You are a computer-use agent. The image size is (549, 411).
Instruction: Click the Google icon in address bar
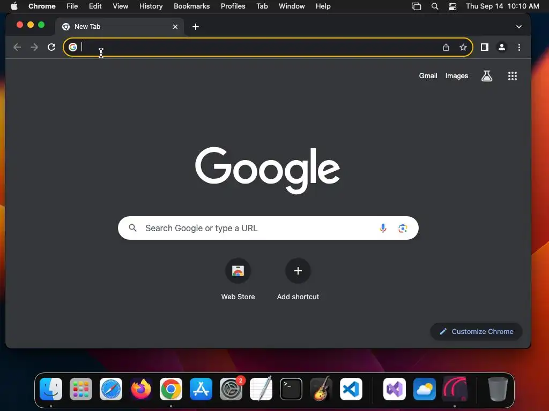(73, 47)
